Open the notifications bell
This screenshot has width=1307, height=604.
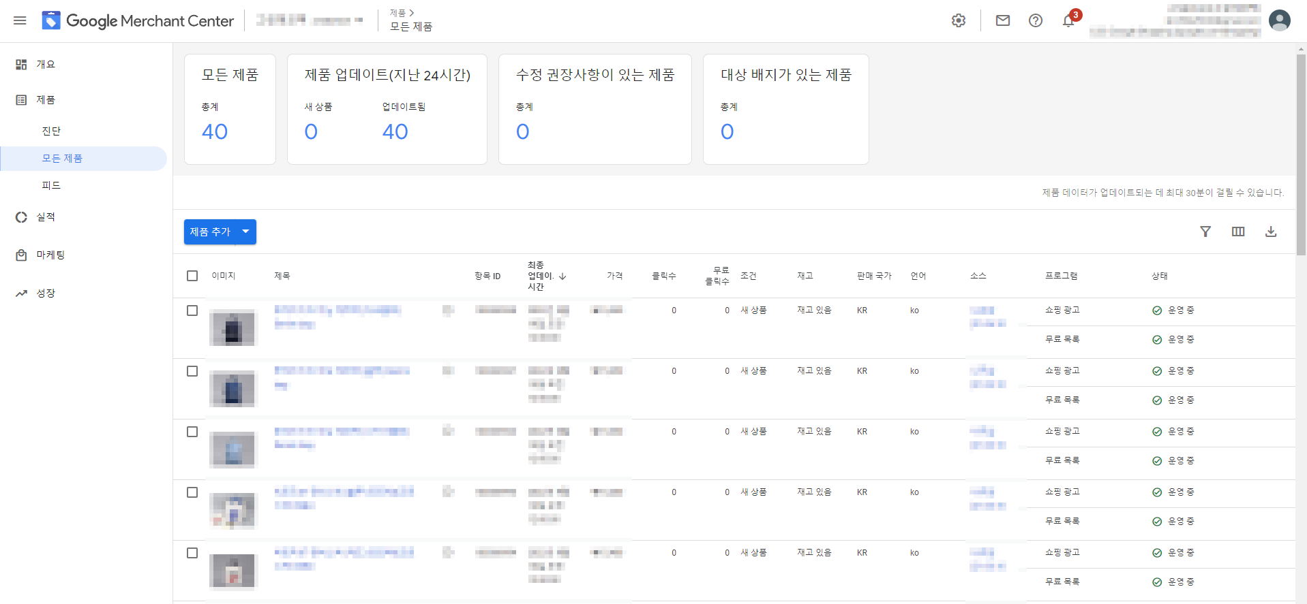point(1068,21)
